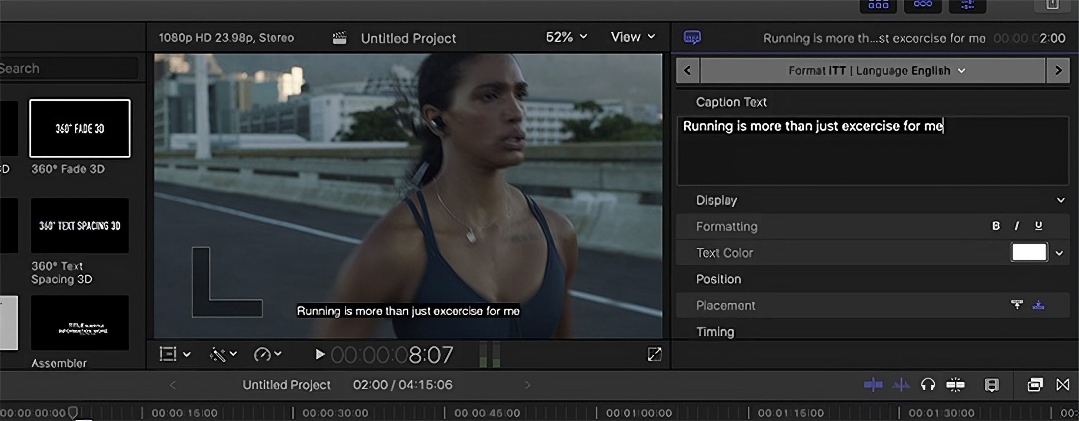Open the View dropdown menu
Screen dimensions: 1079x421
click(632, 37)
